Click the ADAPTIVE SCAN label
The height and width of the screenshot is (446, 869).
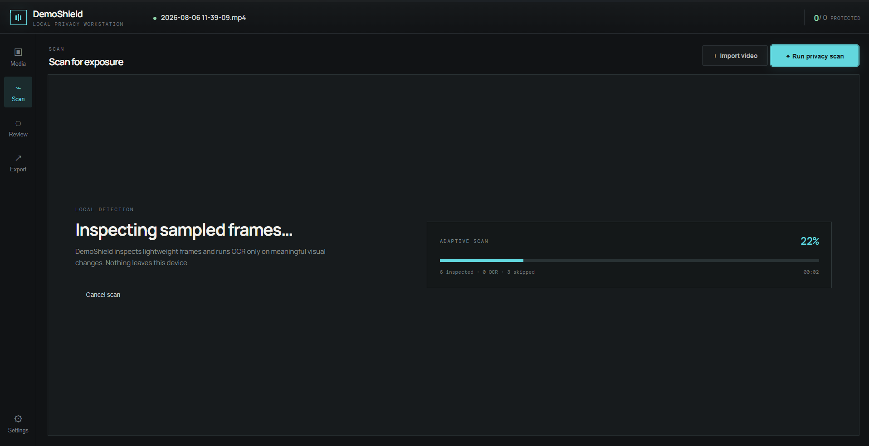pyautogui.click(x=464, y=241)
